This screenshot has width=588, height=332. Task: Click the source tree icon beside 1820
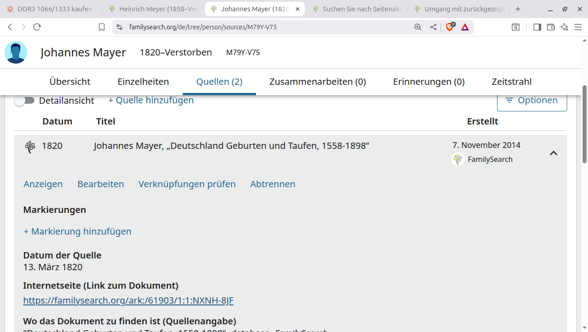(30, 147)
